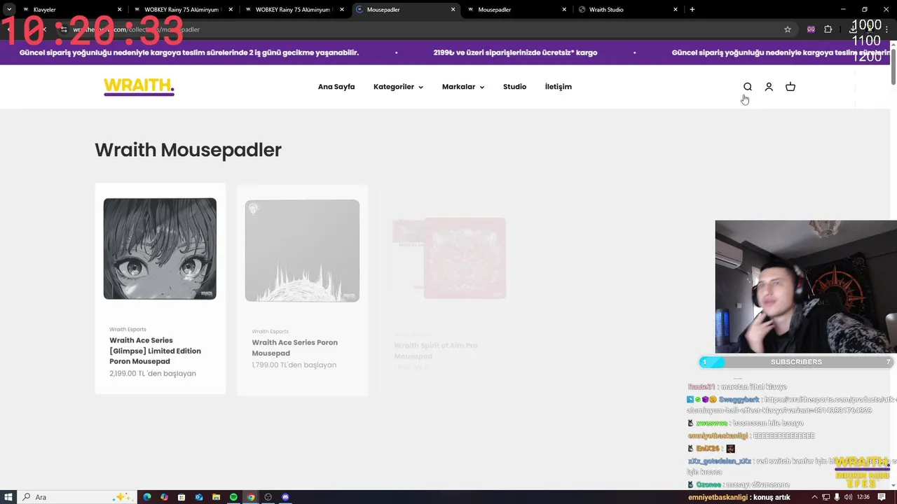Close the Klavyeler tab
The image size is (897, 504).
point(119,10)
